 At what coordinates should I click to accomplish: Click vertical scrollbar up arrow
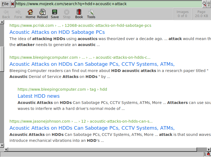click(2, 22)
